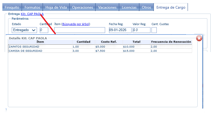Screen dimensions: 211x120
Task: Switch to the Otros tab
Action: coord(146,7)
